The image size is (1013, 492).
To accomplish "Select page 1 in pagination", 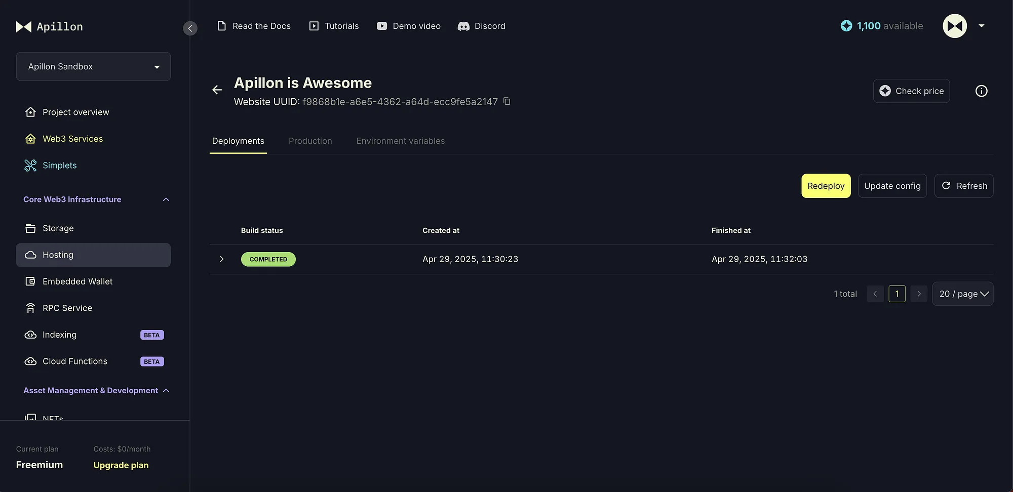I will 897,294.
